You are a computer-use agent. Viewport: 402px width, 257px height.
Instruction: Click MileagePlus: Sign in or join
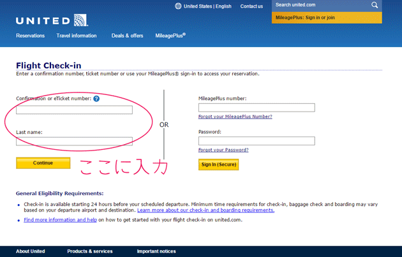pyautogui.click(x=327, y=18)
